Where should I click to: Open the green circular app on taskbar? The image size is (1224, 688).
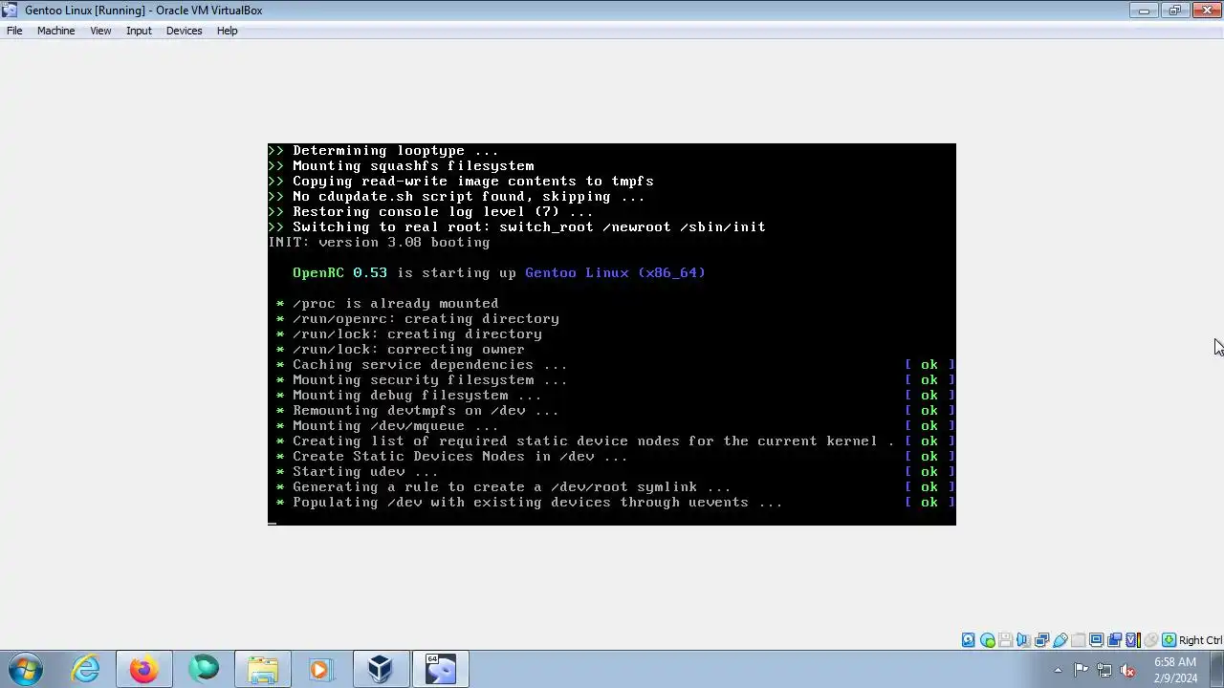(x=204, y=669)
